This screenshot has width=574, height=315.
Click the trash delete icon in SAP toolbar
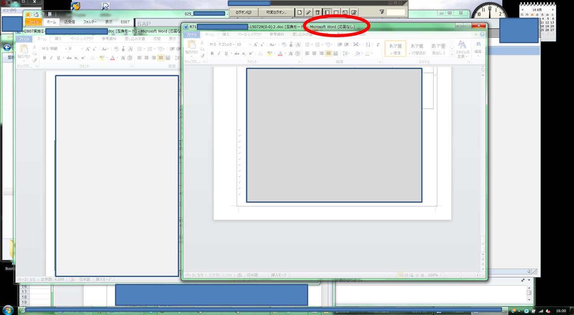tap(317, 12)
